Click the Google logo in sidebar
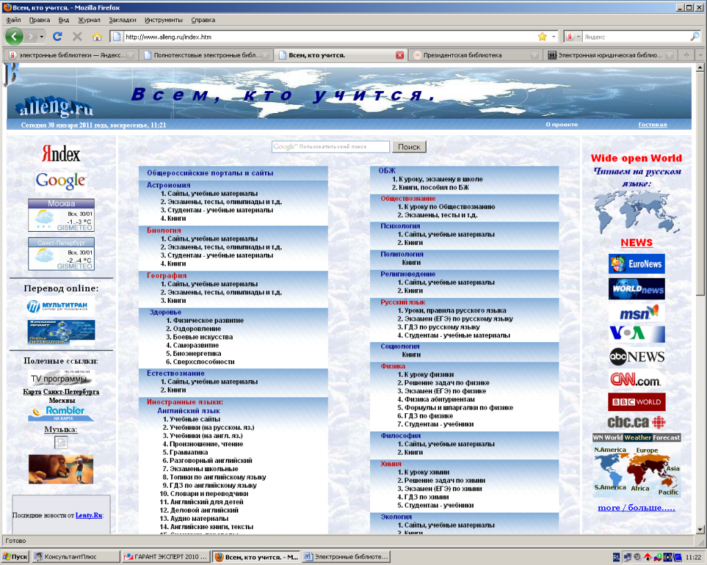707x565 pixels. click(x=61, y=181)
